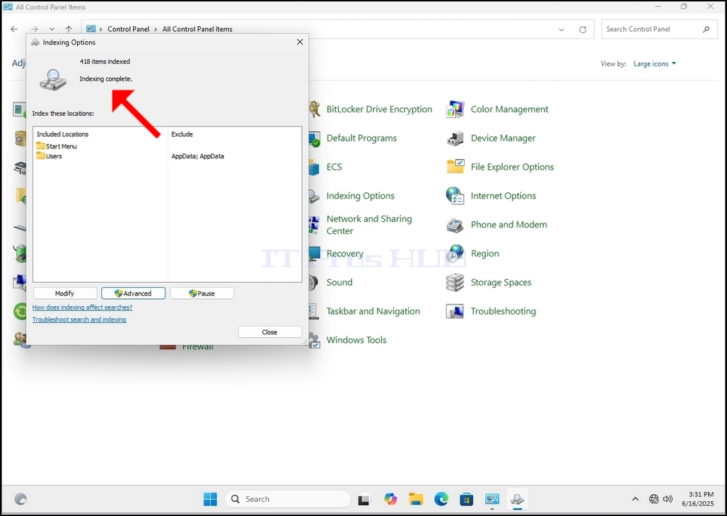Open recent locations chevron
The height and width of the screenshot is (516, 727).
pyautogui.click(x=52, y=29)
